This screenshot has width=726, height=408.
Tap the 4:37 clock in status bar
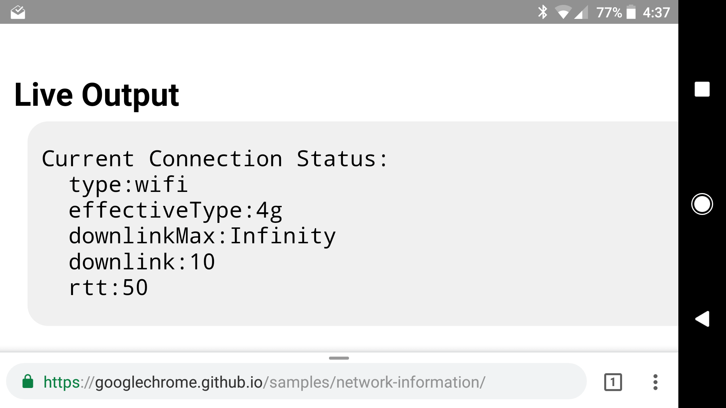coord(656,12)
